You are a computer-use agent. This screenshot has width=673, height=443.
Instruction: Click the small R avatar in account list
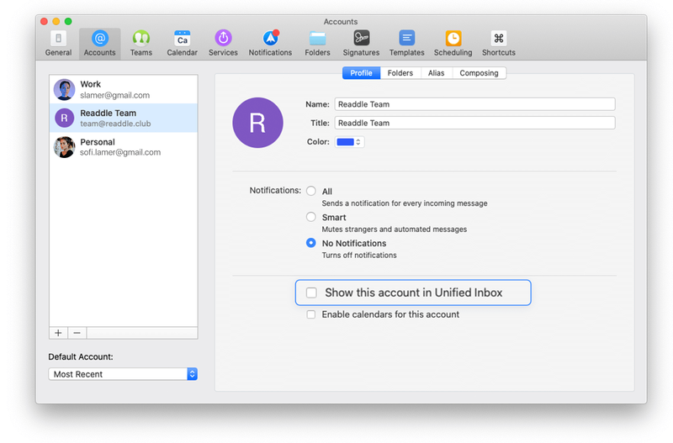tap(65, 118)
